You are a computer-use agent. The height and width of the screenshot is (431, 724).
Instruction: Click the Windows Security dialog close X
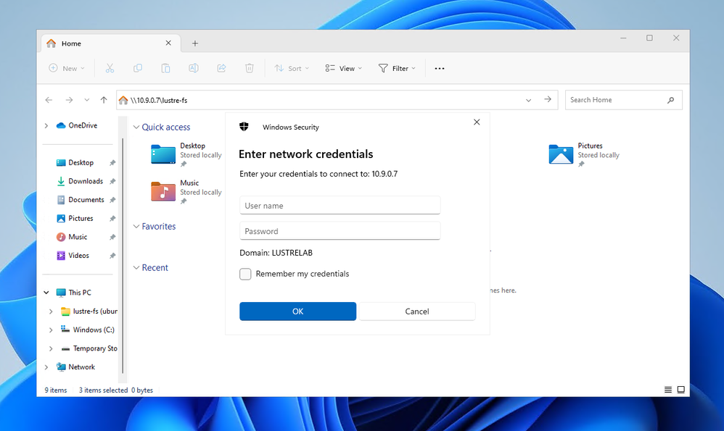(x=477, y=122)
